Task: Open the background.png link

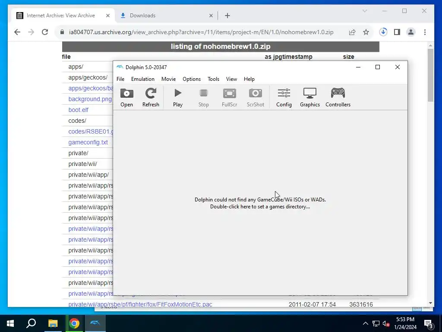Action: point(90,99)
